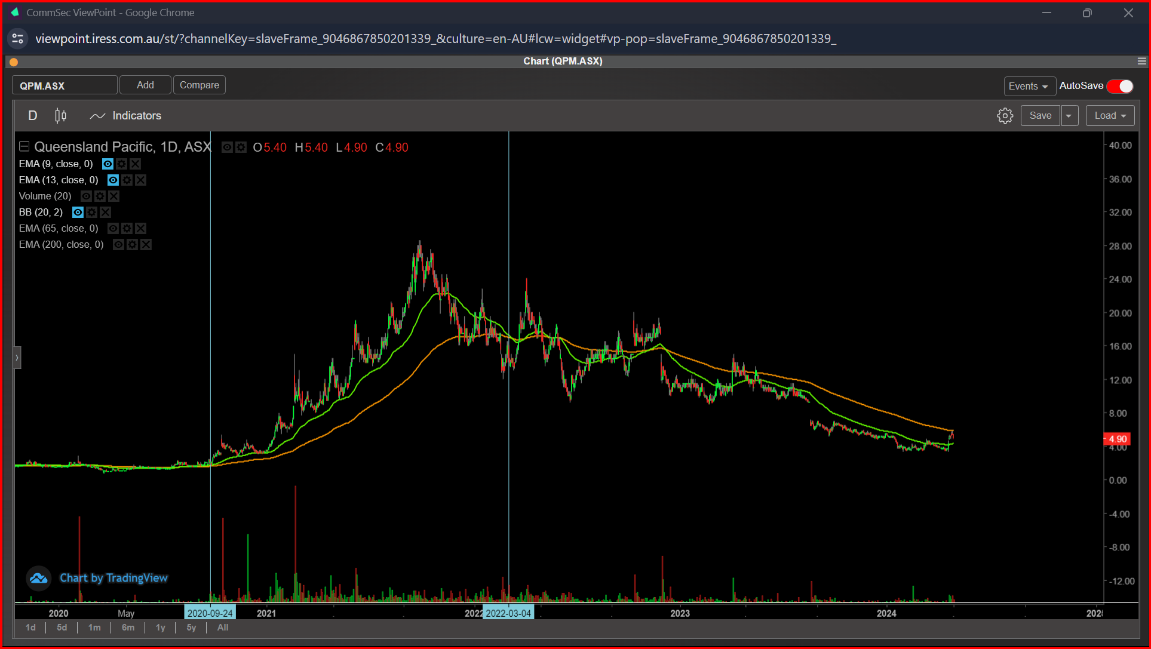Save the chart layout
This screenshot has height=649, width=1151.
[x=1040, y=116]
